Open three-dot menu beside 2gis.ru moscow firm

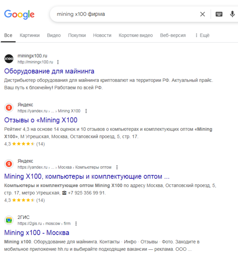point(76,224)
